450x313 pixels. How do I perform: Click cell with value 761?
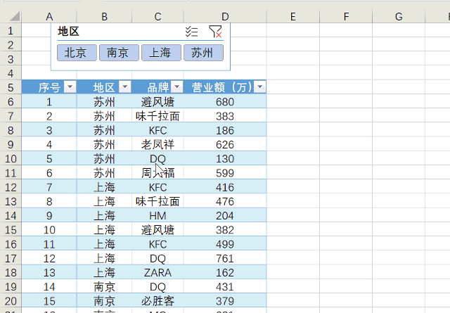[225, 258]
